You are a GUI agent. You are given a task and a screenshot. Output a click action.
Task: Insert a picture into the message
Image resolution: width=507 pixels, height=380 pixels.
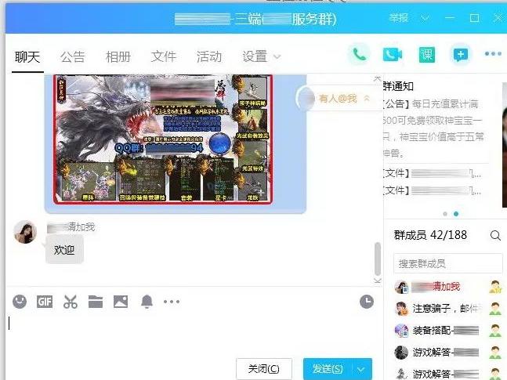coord(121,302)
